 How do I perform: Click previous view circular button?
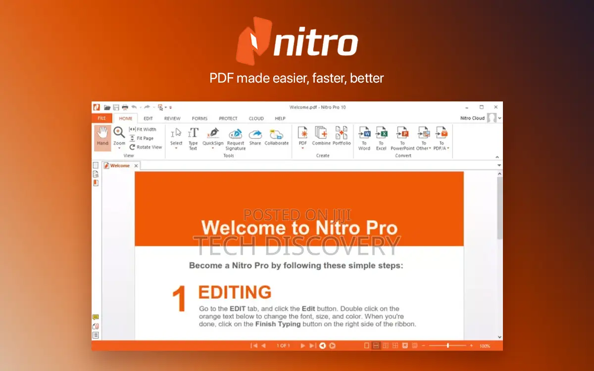pos(323,346)
